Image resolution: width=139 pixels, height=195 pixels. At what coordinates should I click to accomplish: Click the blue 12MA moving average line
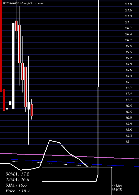coord(69,163)
